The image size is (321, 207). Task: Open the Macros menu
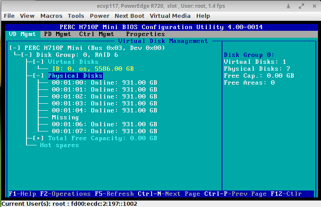coord(51,16)
